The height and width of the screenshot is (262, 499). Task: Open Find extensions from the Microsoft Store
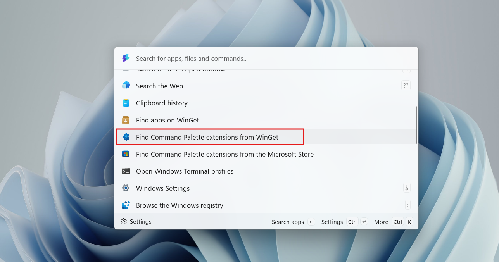point(224,154)
